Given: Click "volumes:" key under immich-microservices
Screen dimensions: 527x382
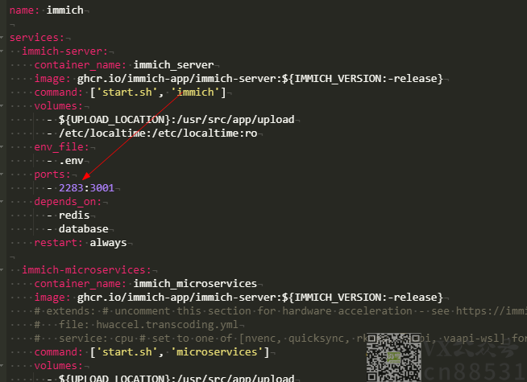Looking at the screenshot, I should click(x=59, y=366).
